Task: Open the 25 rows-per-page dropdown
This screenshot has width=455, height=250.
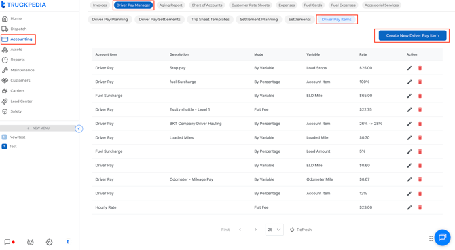Action: click(274, 230)
